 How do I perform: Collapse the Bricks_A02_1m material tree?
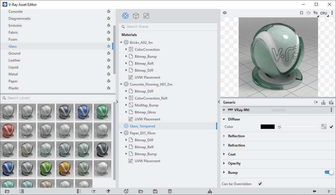coord(121,43)
